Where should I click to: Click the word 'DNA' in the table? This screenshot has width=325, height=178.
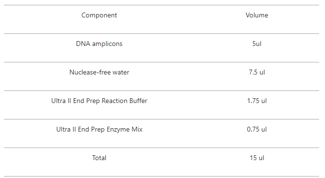click(83, 44)
